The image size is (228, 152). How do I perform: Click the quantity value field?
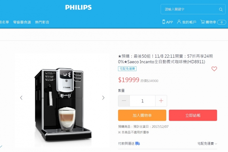click(142, 101)
